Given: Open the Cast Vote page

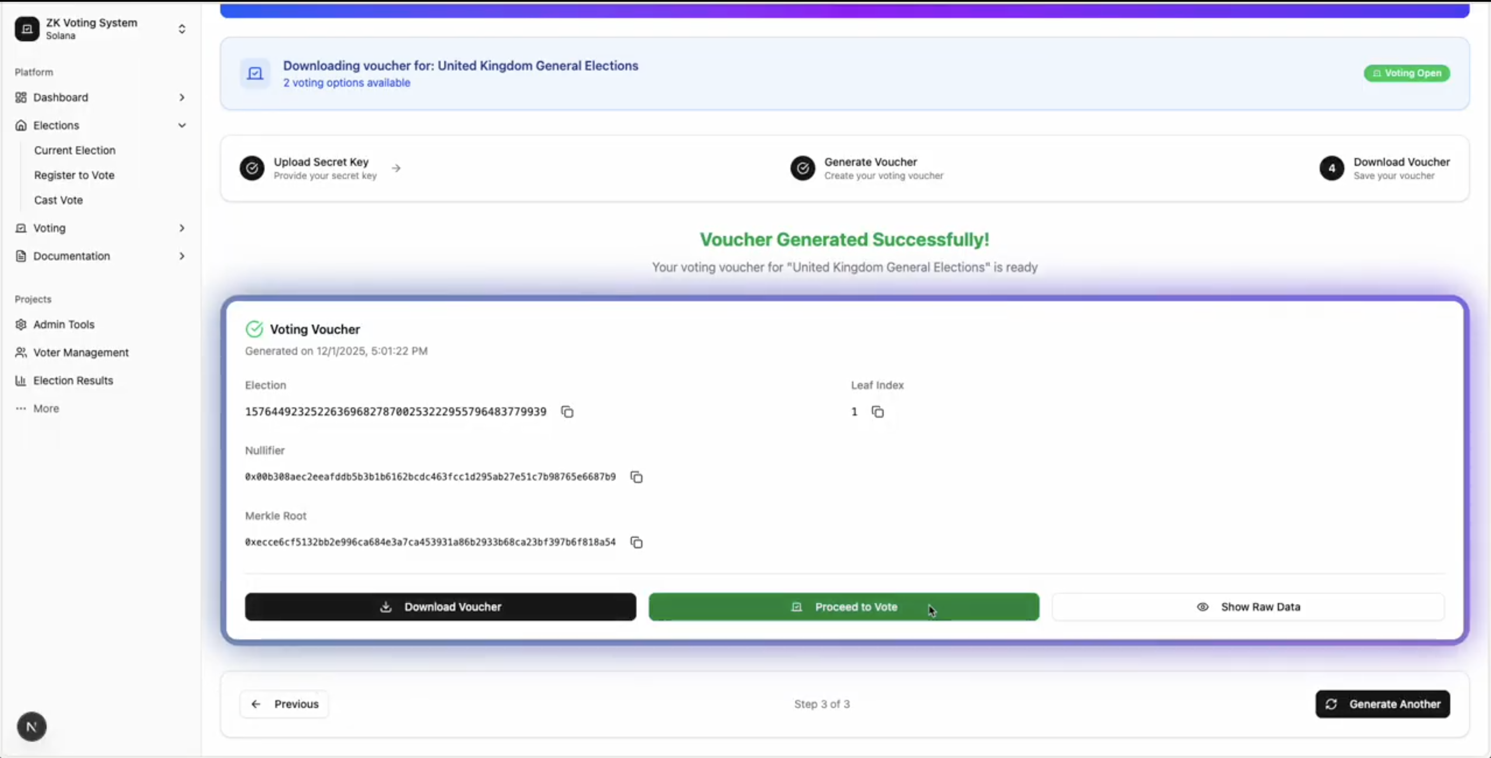Looking at the screenshot, I should [x=58, y=200].
